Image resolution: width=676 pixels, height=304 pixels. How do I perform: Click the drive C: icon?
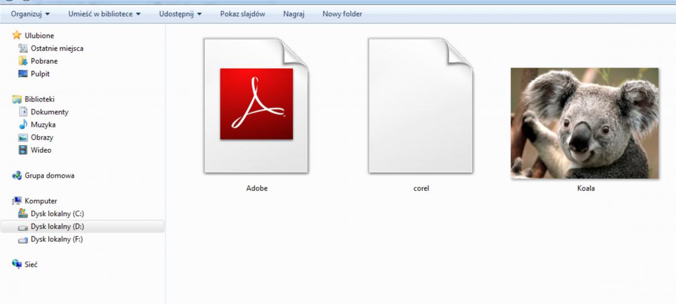point(23,213)
